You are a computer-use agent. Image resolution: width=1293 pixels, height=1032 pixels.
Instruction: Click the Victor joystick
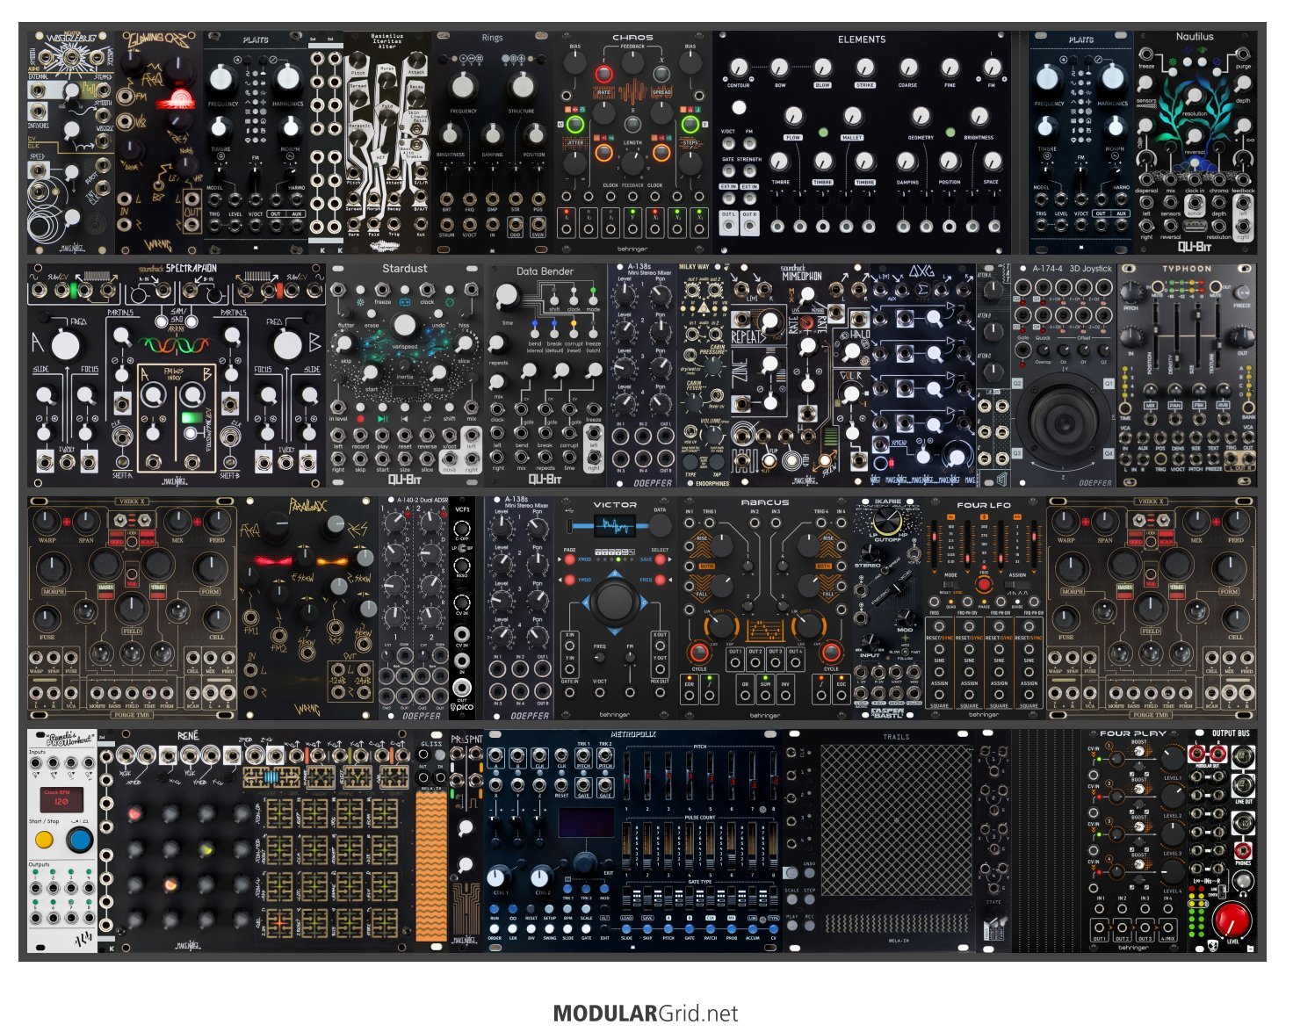pyautogui.click(x=615, y=603)
